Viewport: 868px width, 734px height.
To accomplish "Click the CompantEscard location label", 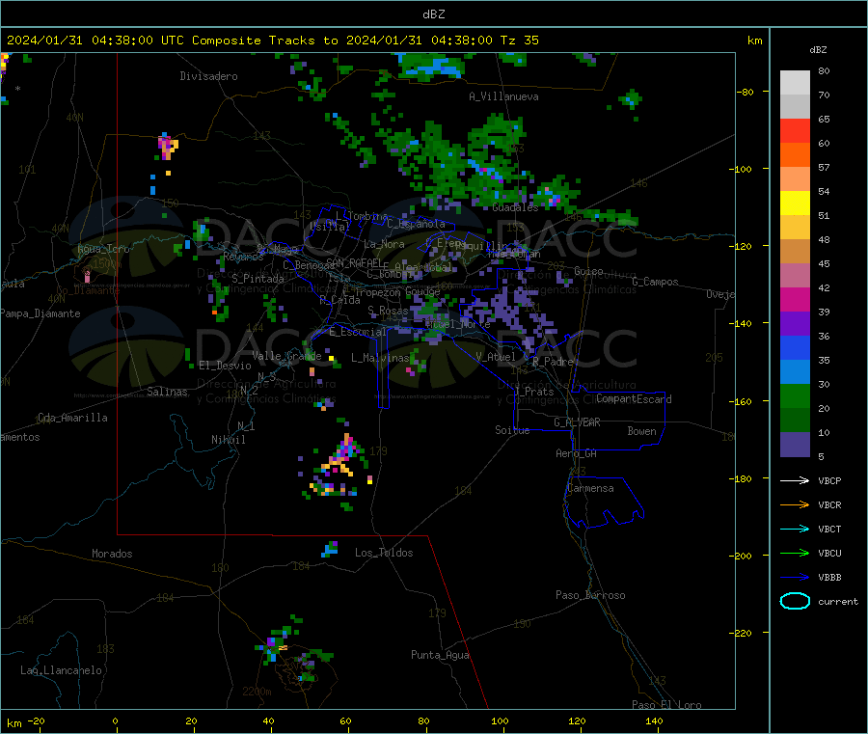I will pyautogui.click(x=634, y=399).
